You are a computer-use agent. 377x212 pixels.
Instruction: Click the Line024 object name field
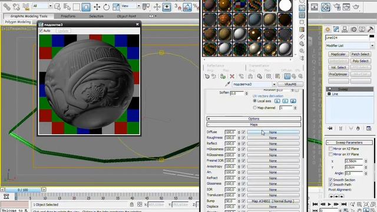pos(347,38)
